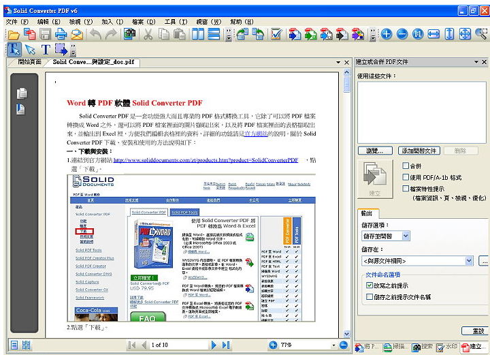The height and width of the screenshot is (355, 490).
Task: Enable the 使用 PDF/A-1b 格式 checkbox
Action: point(406,177)
